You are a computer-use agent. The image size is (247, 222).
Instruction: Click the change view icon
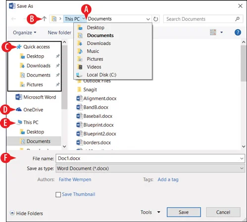[213, 32]
